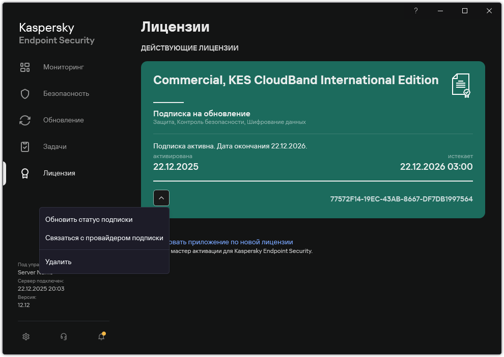Screen dimensions: 504x357
Task: Click the license certificate icon on the card
Action: pos(460,86)
